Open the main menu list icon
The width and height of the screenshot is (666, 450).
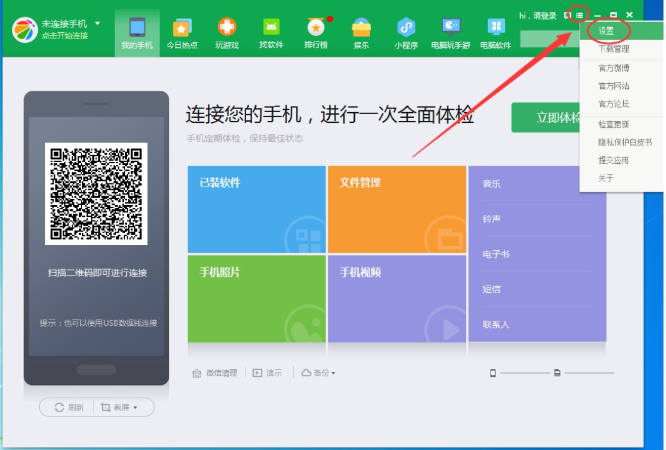(x=580, y=15)
